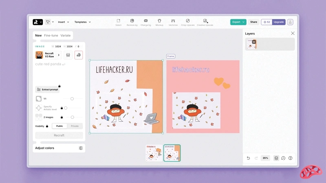Click the lock icon beside 2 images
Screen dimensions: 326x183
62,117
